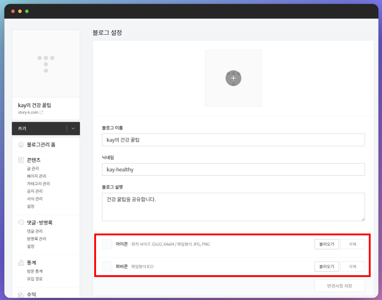Viewport: 382px width, 300px height.
Task: Click the 파일형식 ICO hint text
Action: [142, 267]
